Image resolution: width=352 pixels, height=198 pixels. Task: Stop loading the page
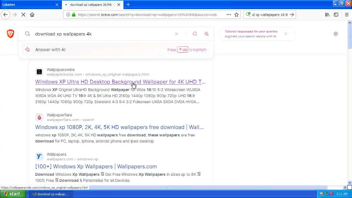[23, 15]
